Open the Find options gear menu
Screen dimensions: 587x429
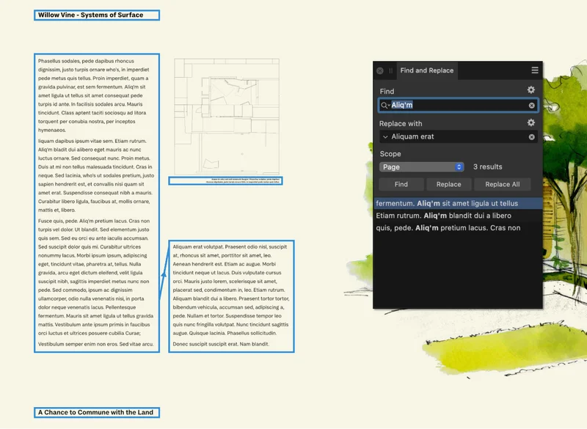[531, 89]
